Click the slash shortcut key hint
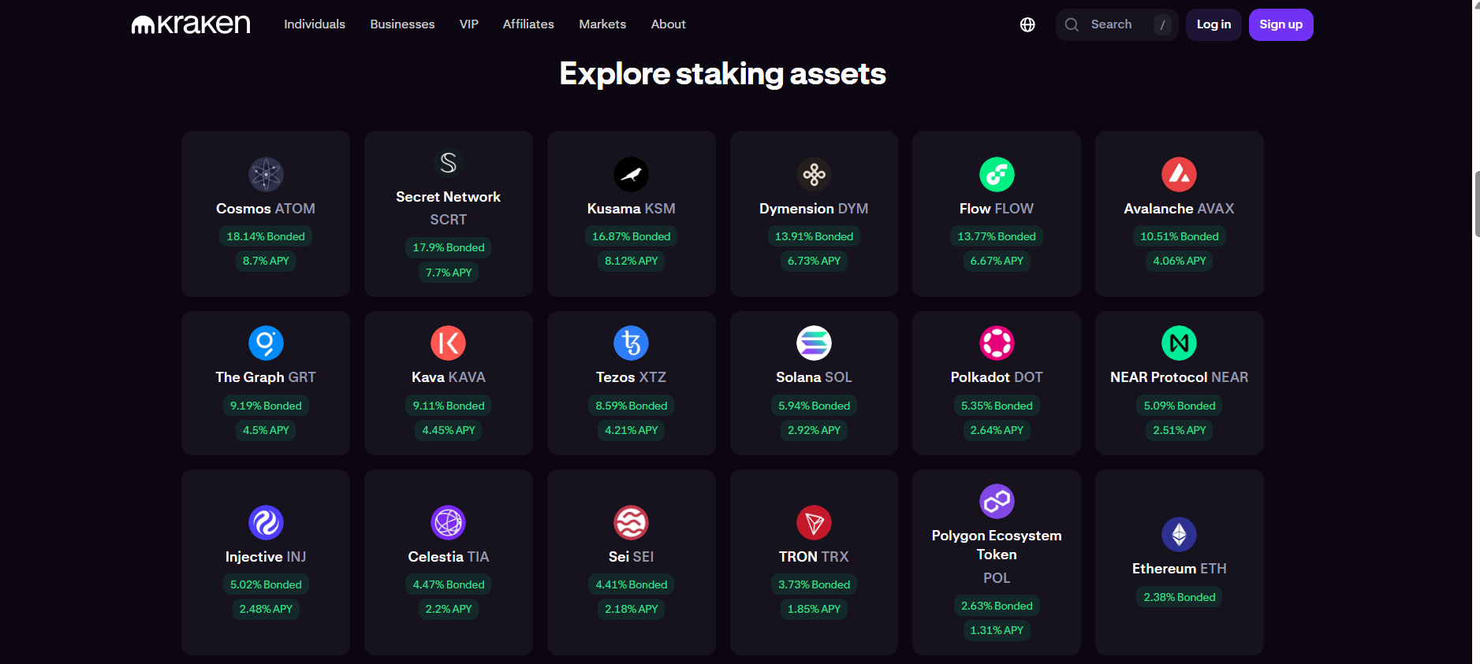Screen dimensions: 1480x664 point(1162,24)
